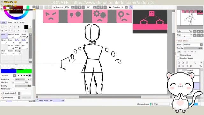204x115 pixels.
Task: Select the Effect Pen tool
Action: (x=4, y=52)
